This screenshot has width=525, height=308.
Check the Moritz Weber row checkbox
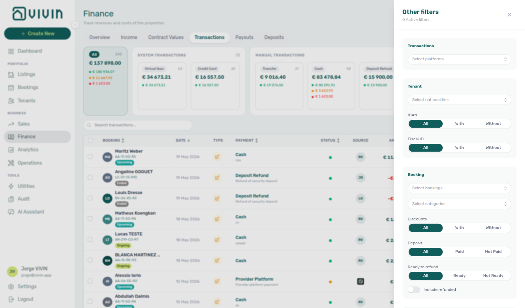click(x=90, y=157)
